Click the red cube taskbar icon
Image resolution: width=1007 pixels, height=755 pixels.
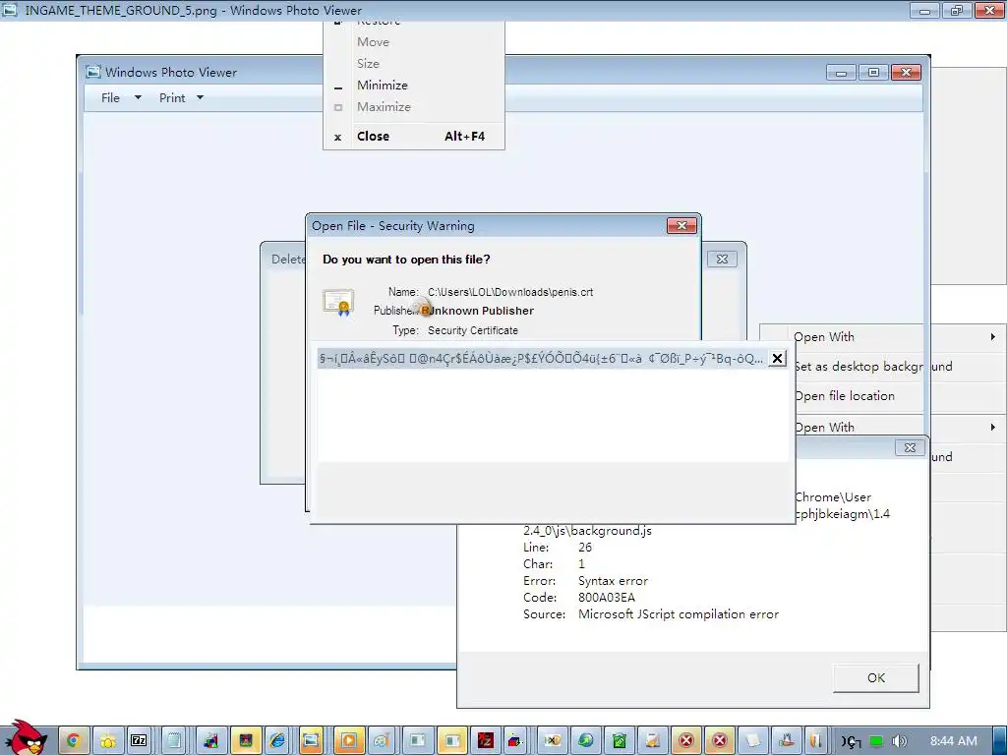514,741
